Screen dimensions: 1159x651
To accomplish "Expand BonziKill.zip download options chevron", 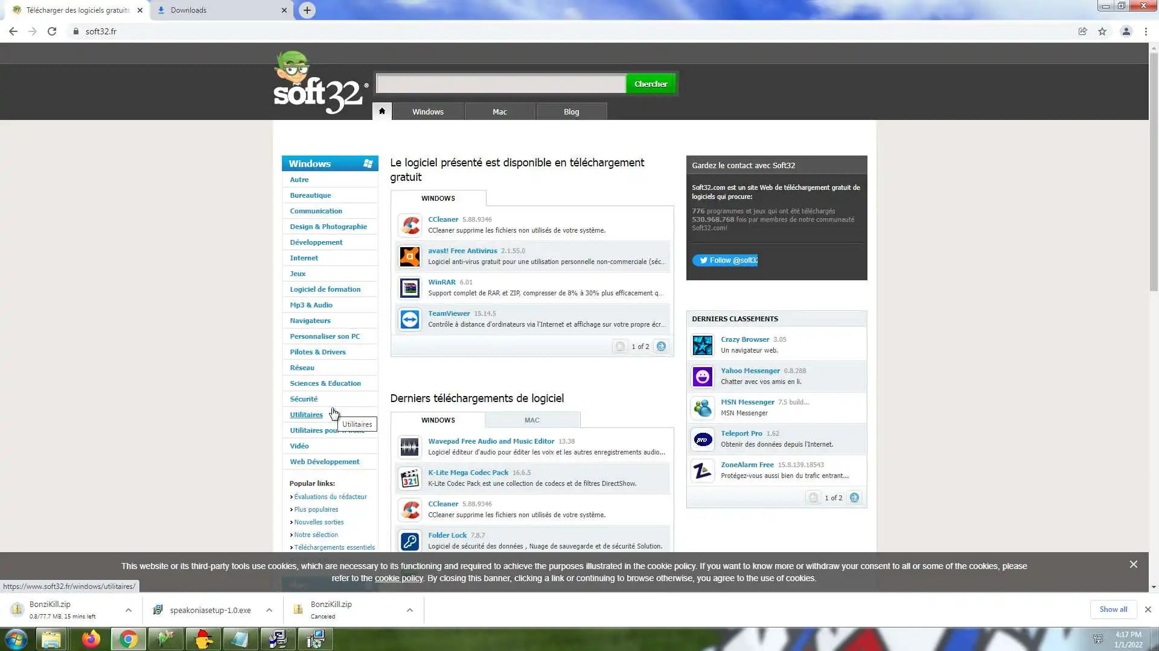I will (x=129, y=610).
